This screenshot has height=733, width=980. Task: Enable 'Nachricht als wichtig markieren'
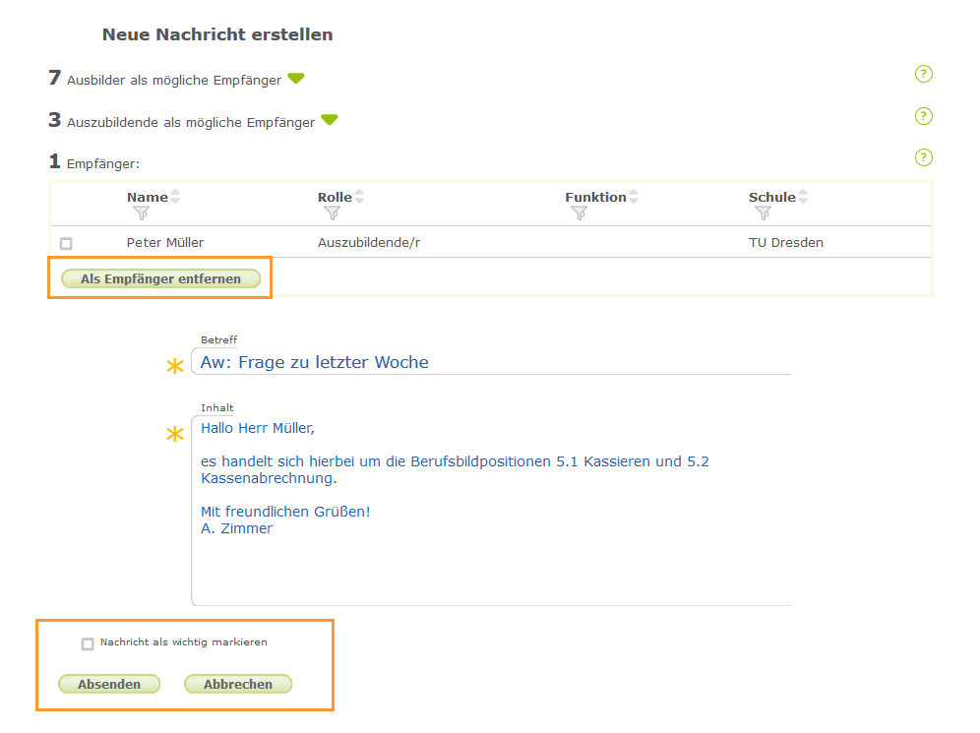point(86,641)
